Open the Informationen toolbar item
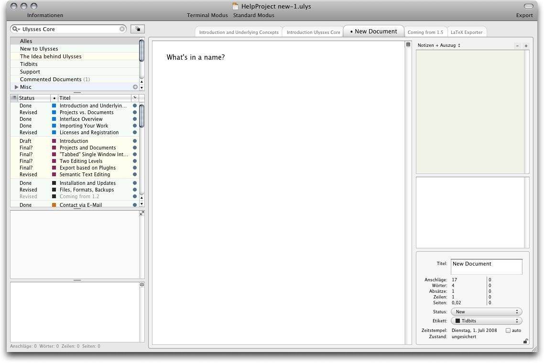This screenshot has height=363, width=544. [45, 15]
